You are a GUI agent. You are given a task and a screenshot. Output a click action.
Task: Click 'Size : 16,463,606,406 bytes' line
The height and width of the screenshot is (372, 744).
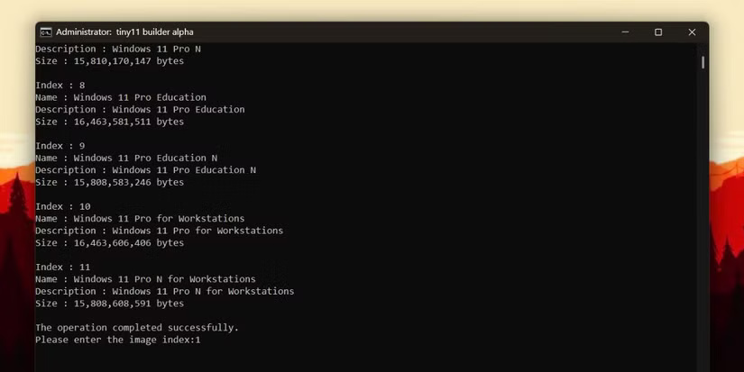pyautogui.click(x=110, y=243)
